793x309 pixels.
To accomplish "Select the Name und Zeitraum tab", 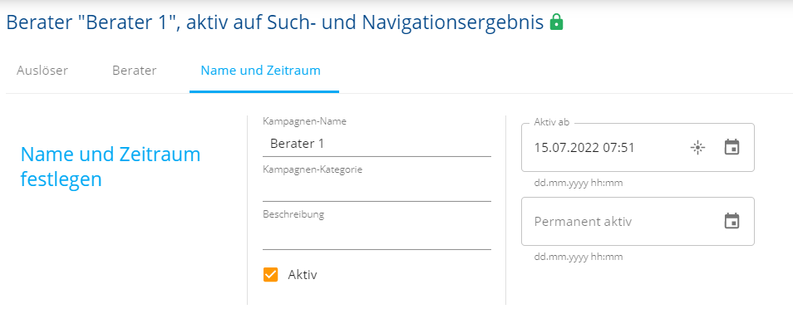I will (x=260, y=71).
